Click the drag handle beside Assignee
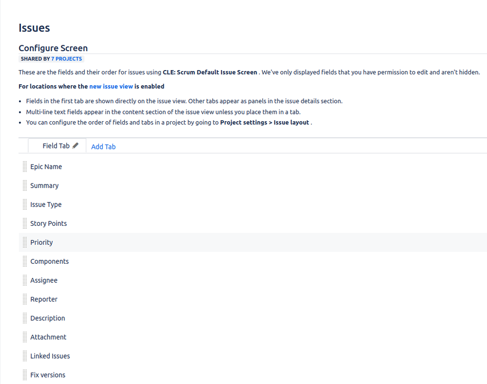The image size is (487, 384). tap(24, 280)
